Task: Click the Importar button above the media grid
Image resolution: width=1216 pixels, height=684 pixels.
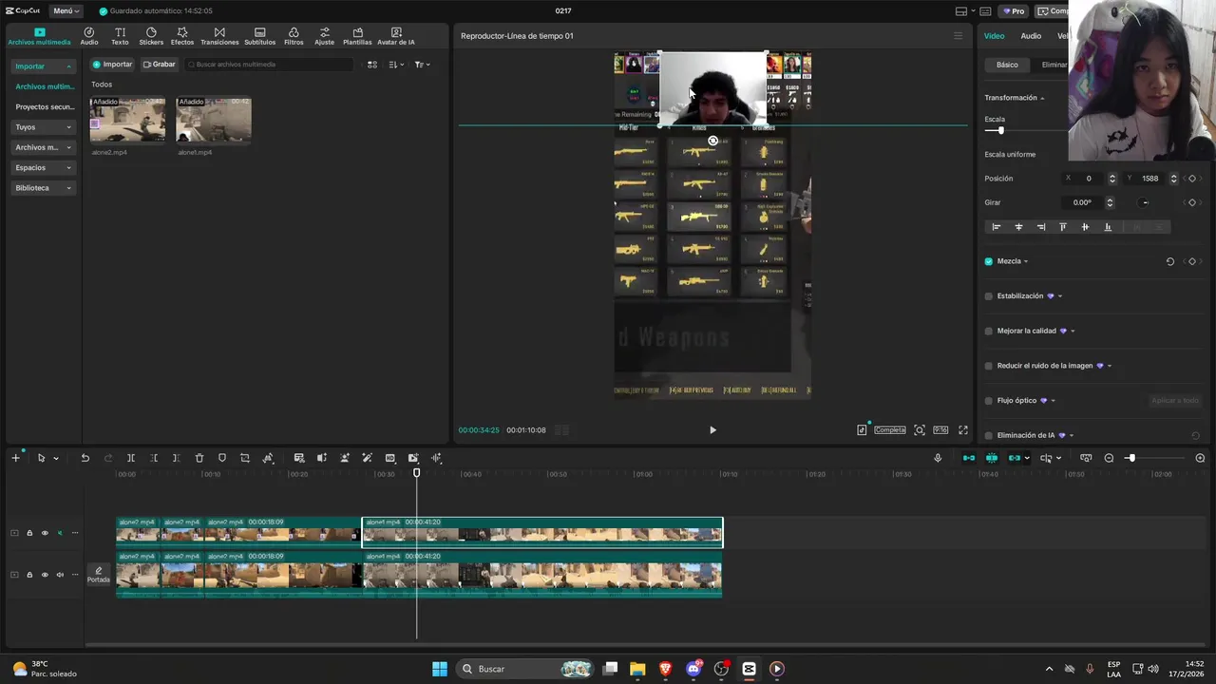Action: tap(112, 65)
